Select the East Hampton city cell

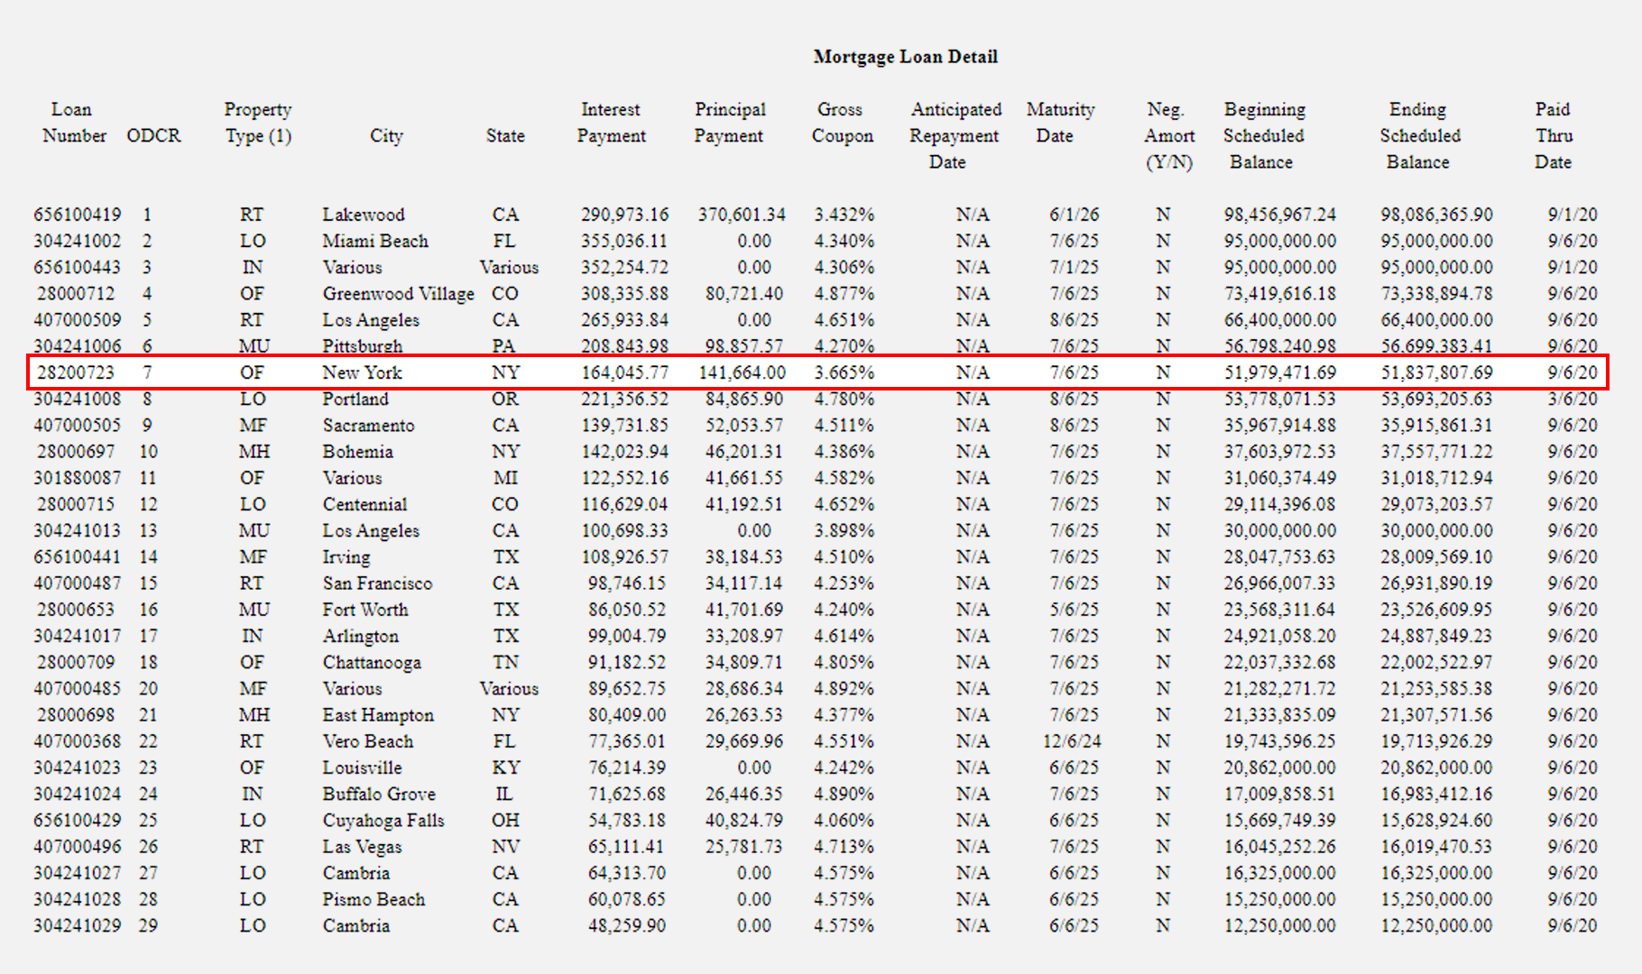click(378, 715)
